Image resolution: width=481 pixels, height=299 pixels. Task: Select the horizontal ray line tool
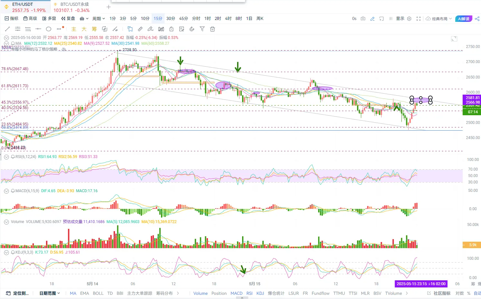click(x=38, y=29)
